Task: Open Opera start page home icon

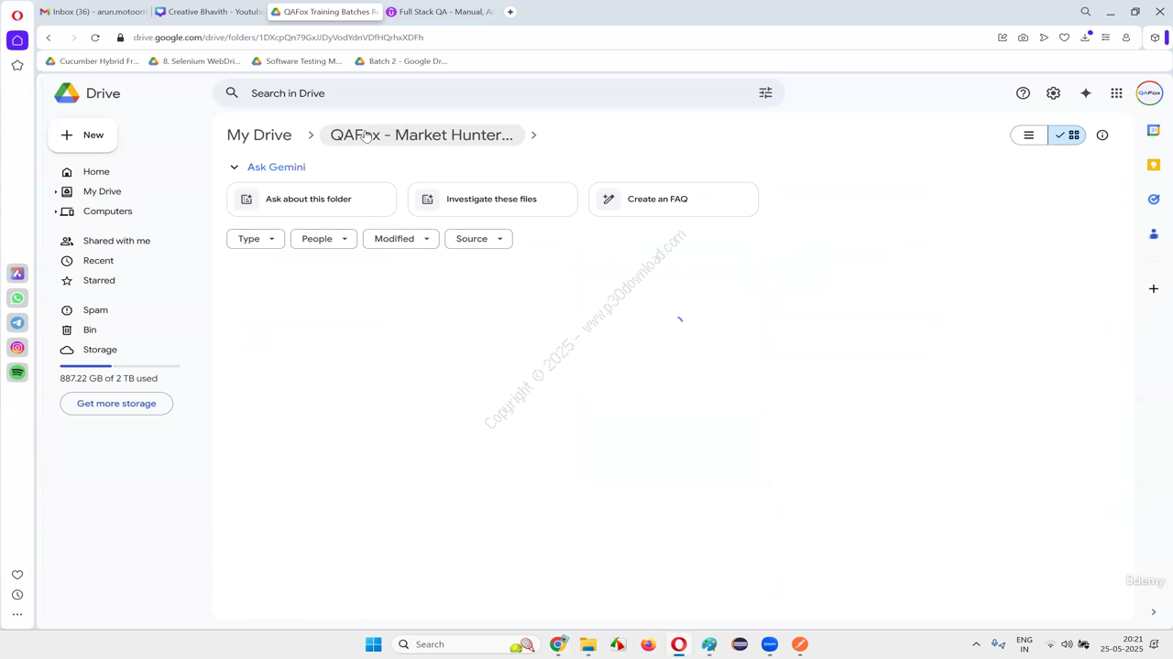Action: 17,40
